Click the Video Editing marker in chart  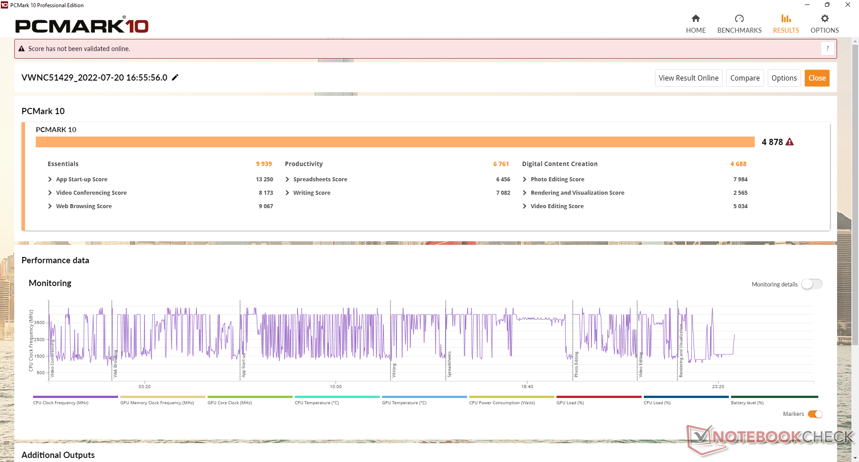pyautogui.click(x=641, y=365)
